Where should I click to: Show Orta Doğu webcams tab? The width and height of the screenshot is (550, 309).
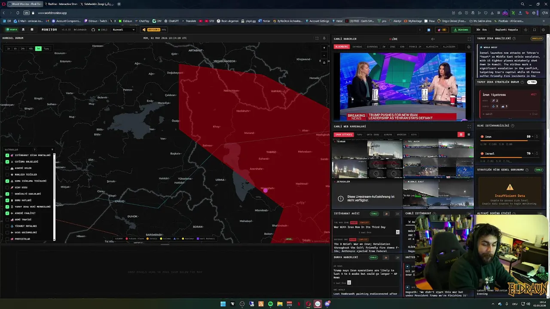[x=373, y=135]
